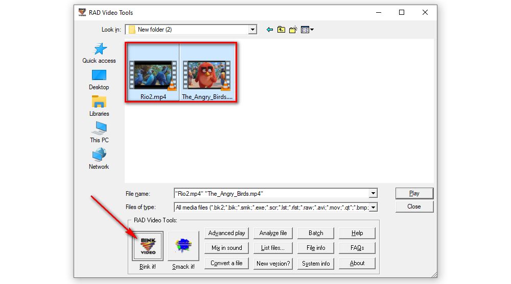Image resolution: width=511 pixels, height=284 pixels.
Task: Click the New version? button
Action: pyautogui.click(x=273, y=263)
